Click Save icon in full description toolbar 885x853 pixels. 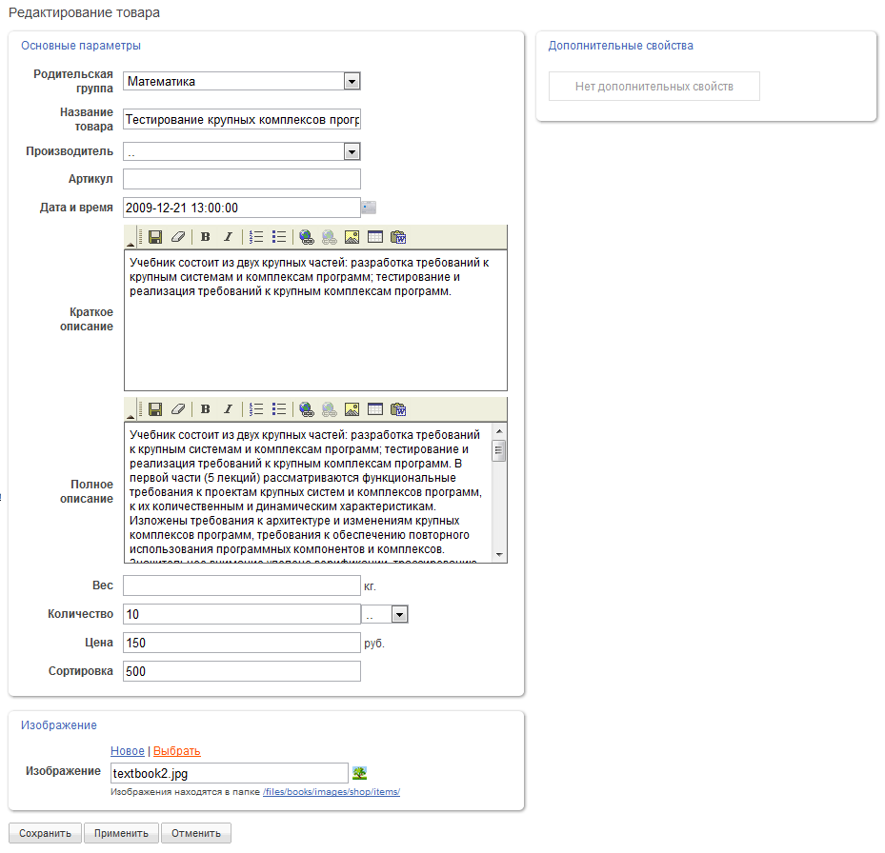tap(155, 409)
